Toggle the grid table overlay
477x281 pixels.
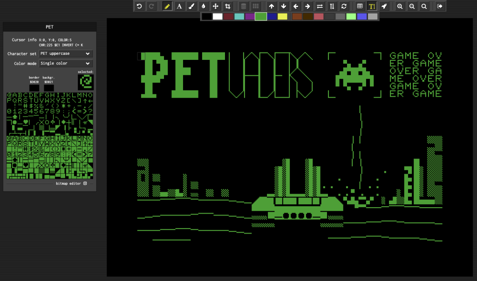pyautogui.click(x=360, y=6)
